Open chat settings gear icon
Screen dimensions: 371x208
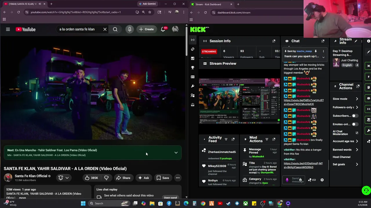tap(322, 180)
